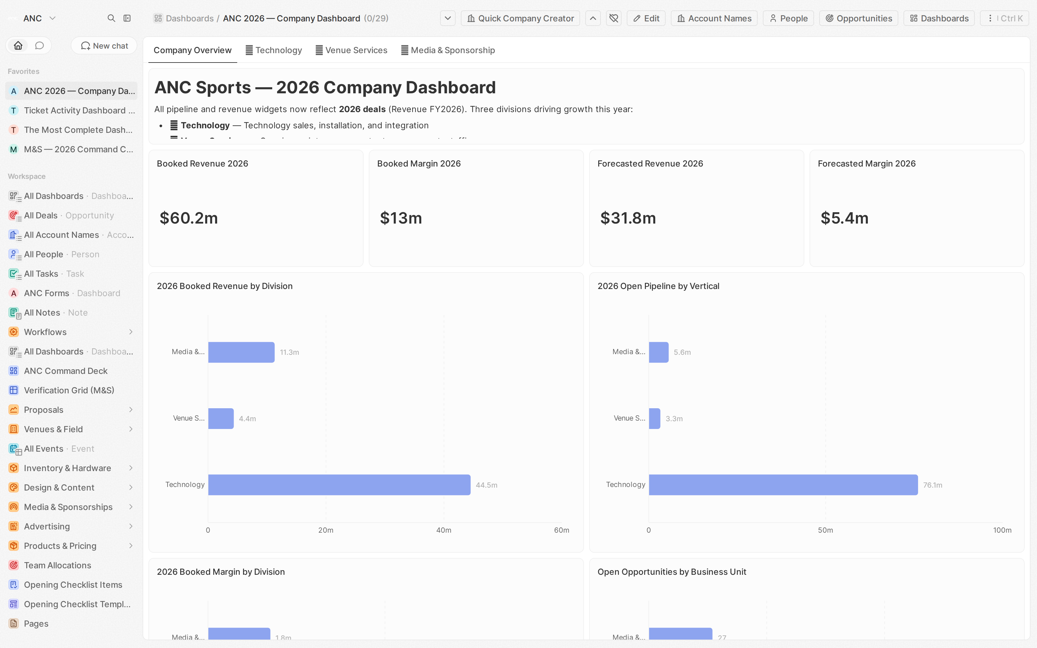
Task: Click the All Account Names building icon
Action: (x=14, y=235)
